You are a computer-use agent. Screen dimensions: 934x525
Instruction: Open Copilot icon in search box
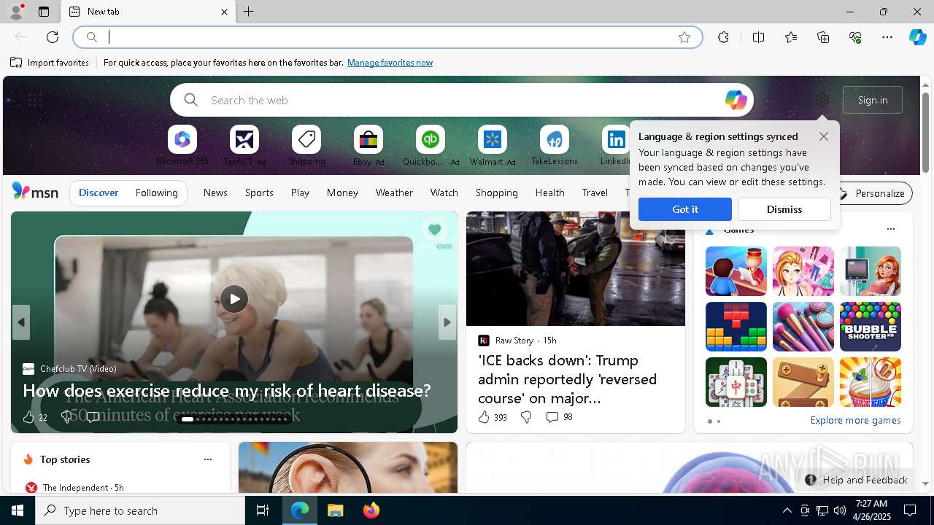(x=736, y=100)
